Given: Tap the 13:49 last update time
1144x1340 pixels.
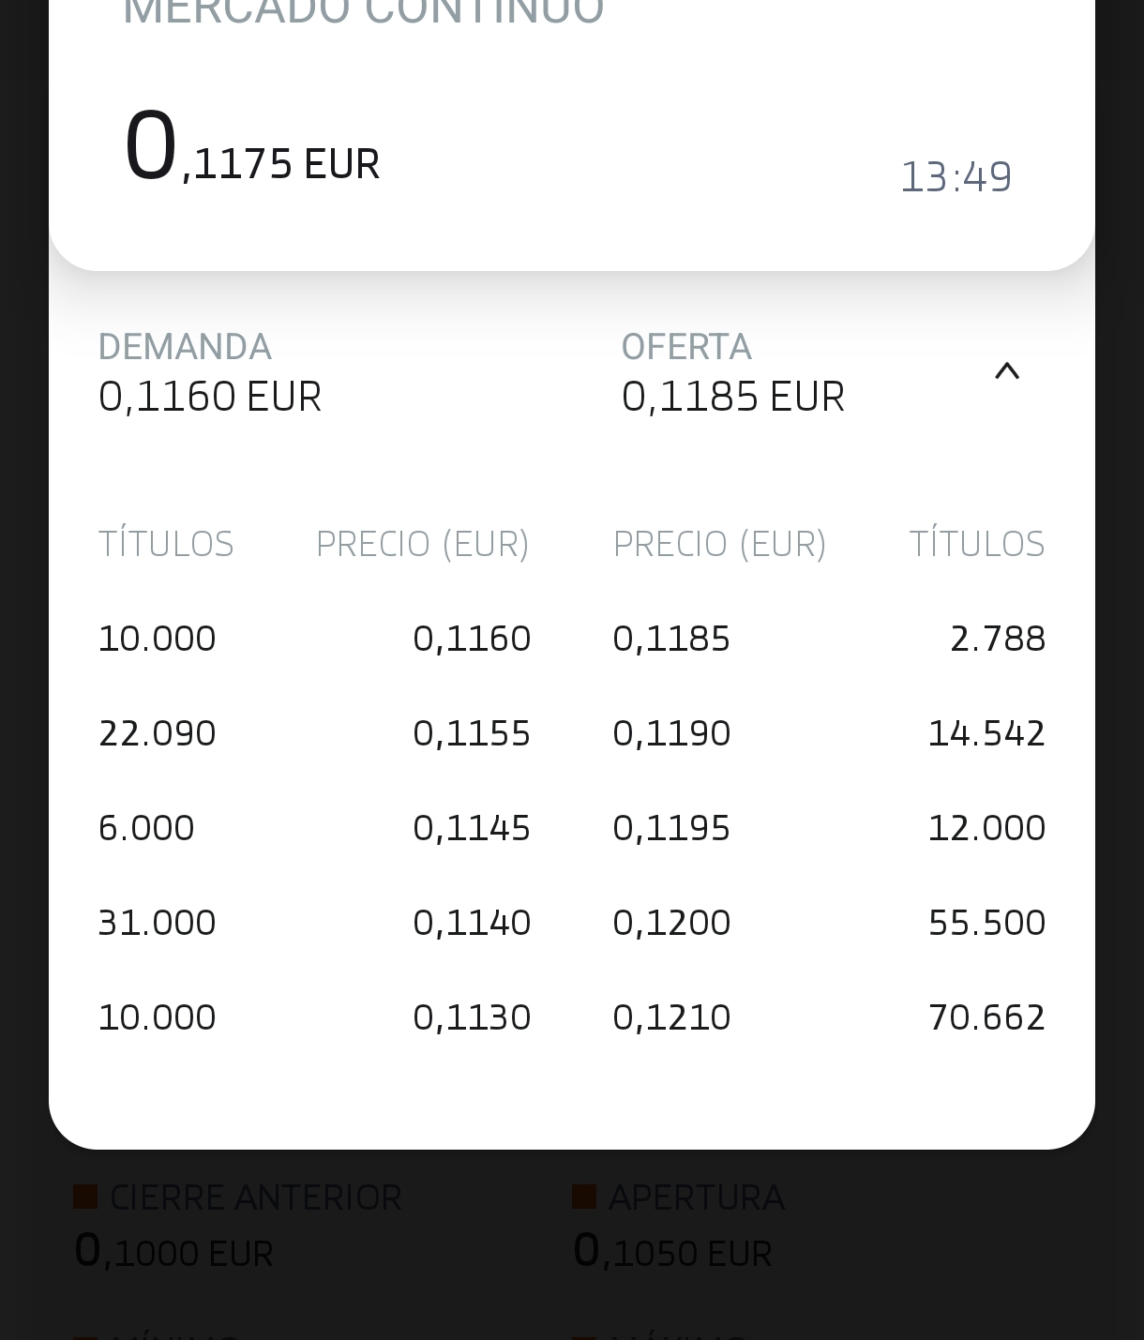Looking at the screenshot, I should pyautogui.click(x=956, y=176).
